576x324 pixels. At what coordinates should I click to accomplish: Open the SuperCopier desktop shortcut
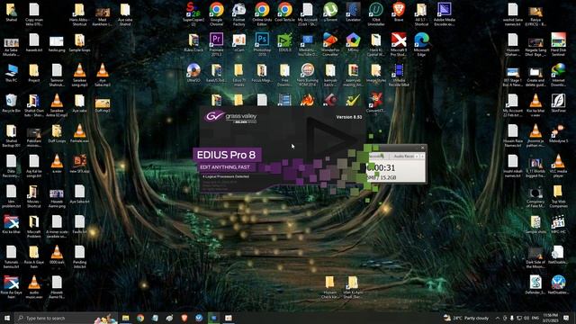(x=193, y=14)
